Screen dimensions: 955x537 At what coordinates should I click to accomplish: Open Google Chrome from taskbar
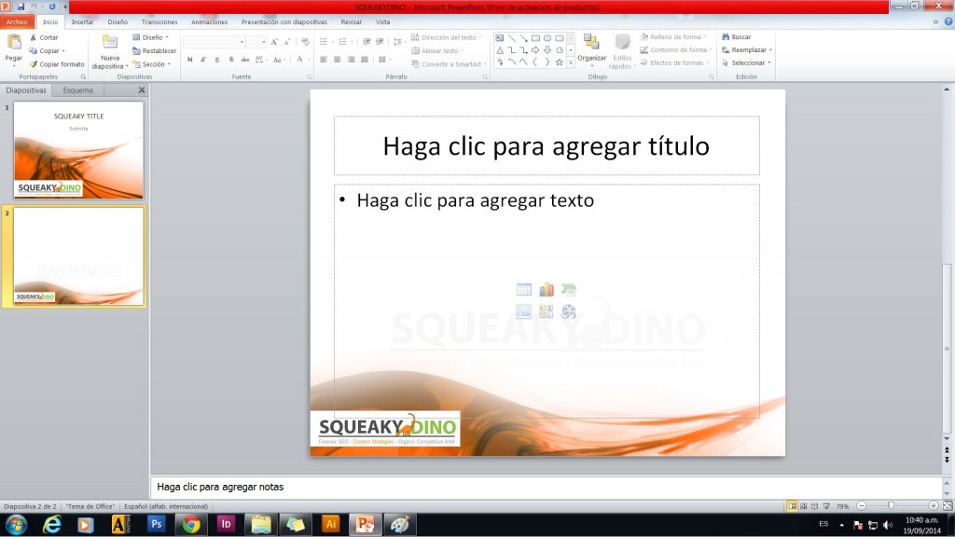point(190,524)
